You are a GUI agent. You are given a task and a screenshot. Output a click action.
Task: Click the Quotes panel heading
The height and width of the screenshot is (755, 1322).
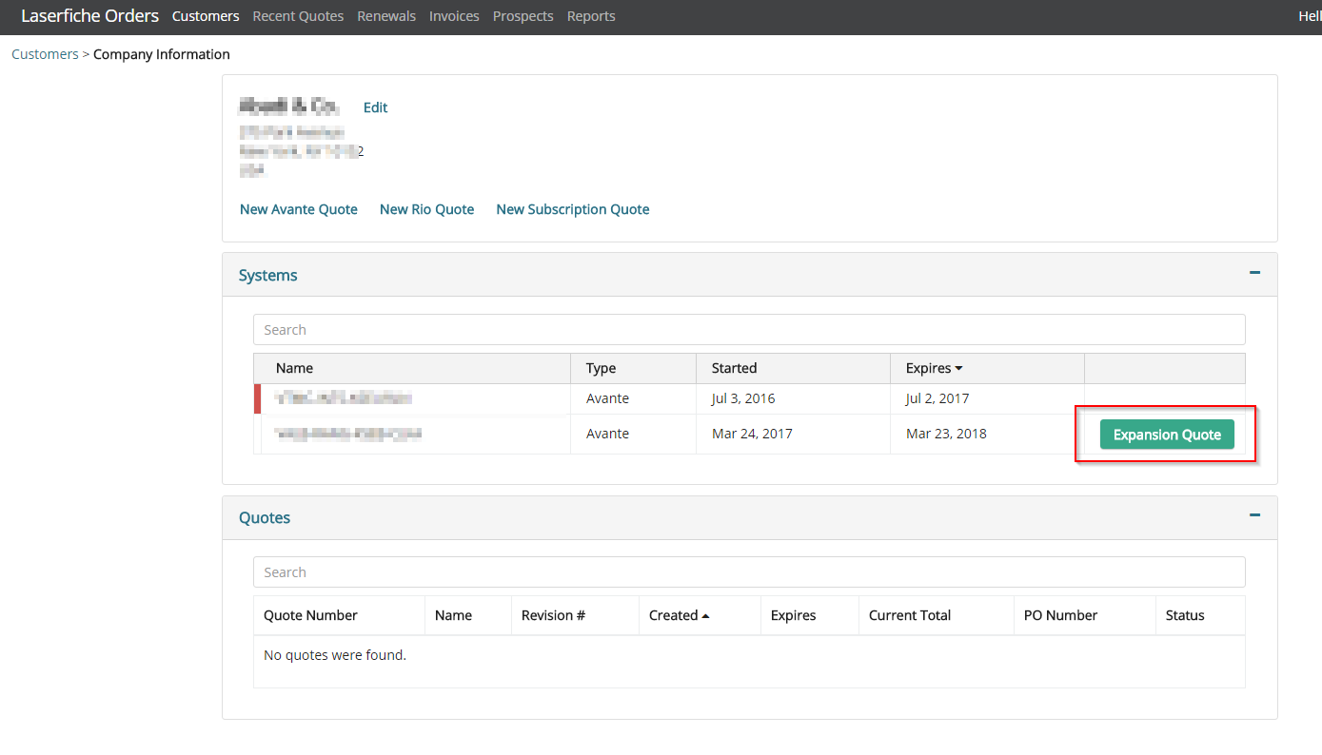[x=265, y=518]
